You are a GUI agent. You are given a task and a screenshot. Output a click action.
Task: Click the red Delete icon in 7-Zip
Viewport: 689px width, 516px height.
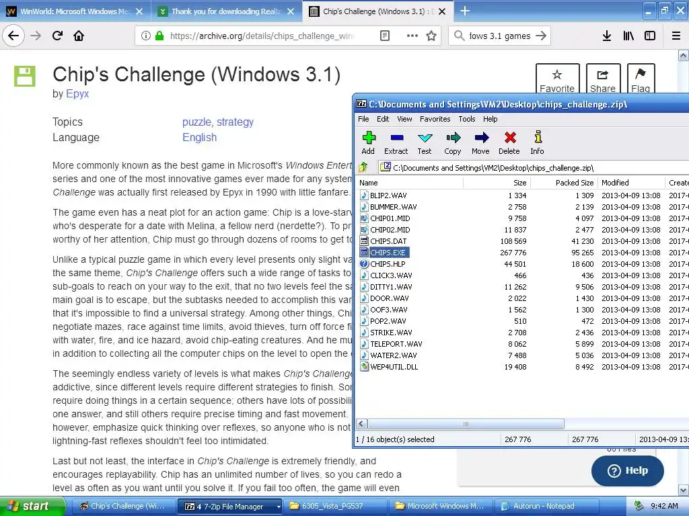click(509, 143)
